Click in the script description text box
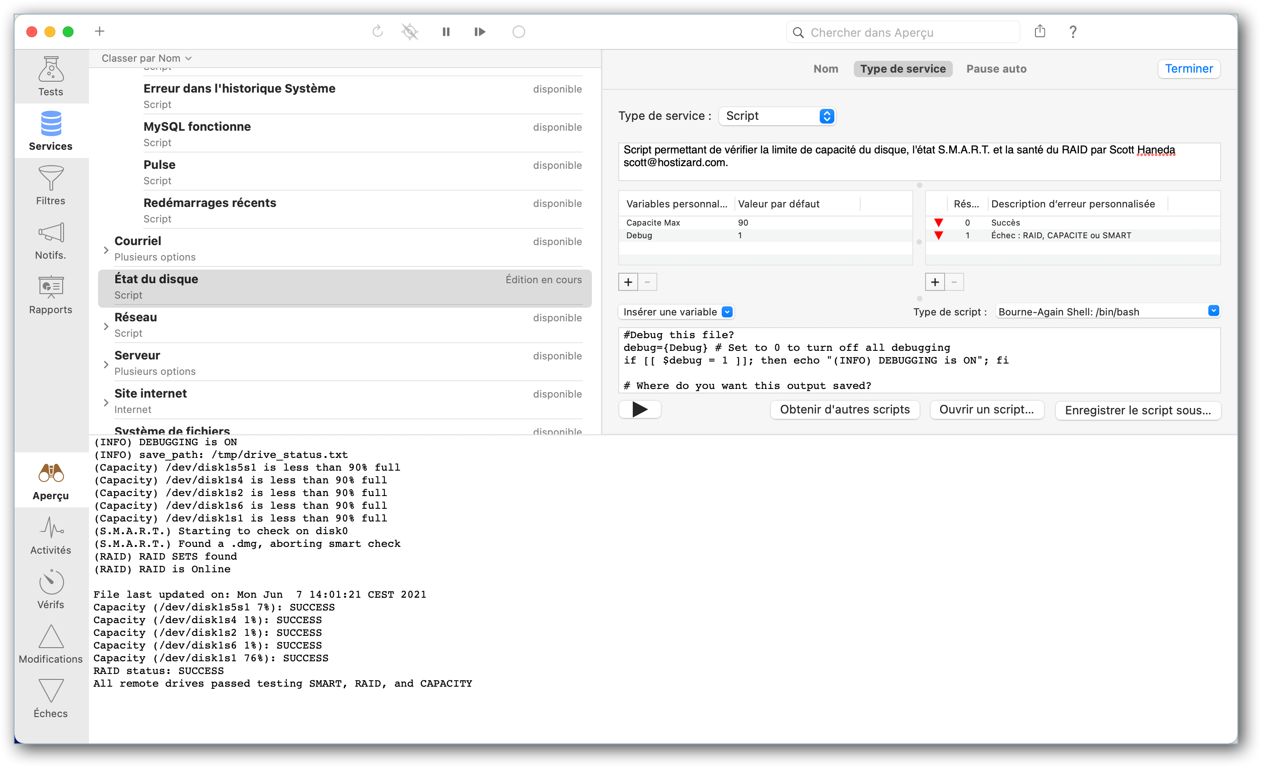The height and width of the screenshot is (767, 1261). click(x=919, y=161)
